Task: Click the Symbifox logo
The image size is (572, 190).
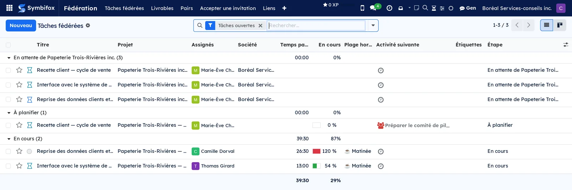Action: pos(36,8)
